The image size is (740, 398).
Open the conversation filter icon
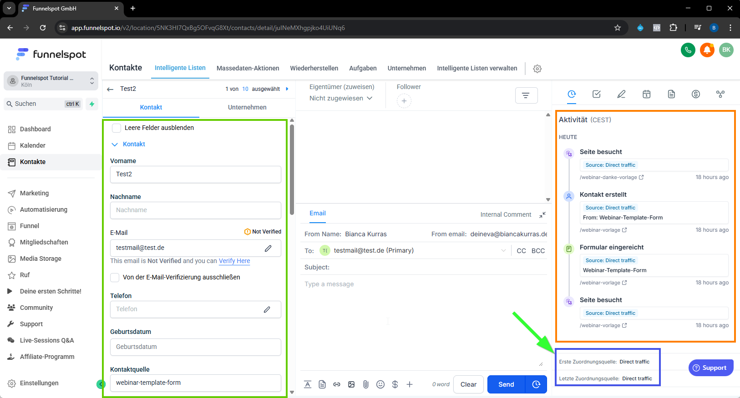point(526,95)
